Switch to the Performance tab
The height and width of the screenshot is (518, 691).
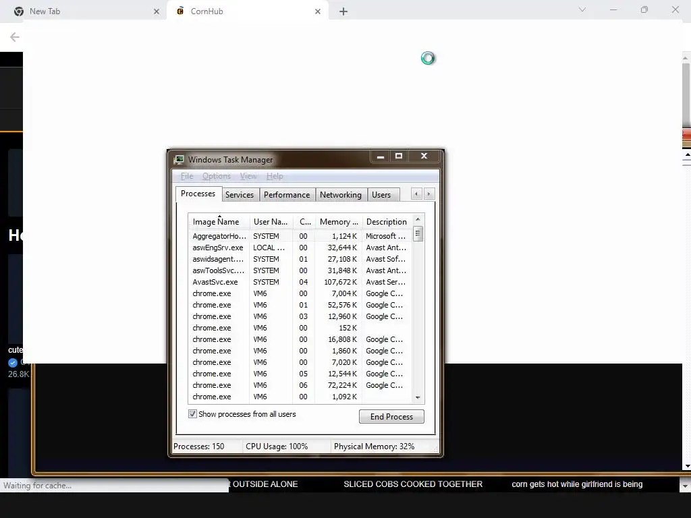[x=287, y=195]
